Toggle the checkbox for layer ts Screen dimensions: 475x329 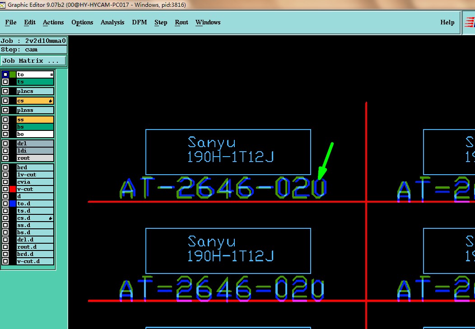click(5, 82)
